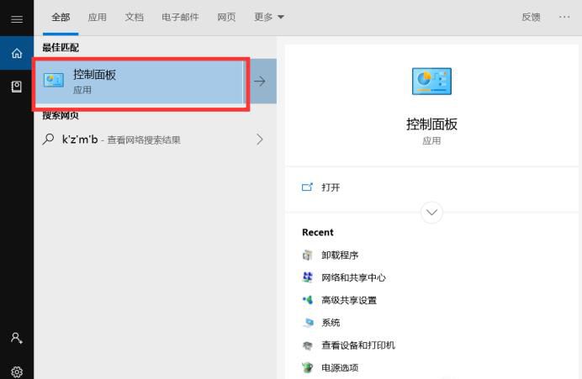
Task: Click the 反馈 feedback link
Action: 531,17
